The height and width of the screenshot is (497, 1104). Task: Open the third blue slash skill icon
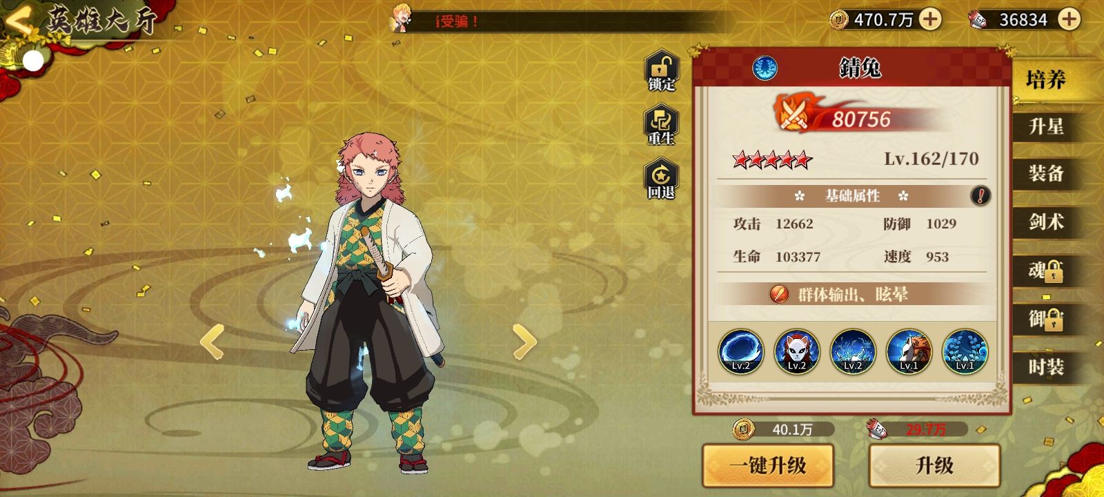[853, 351]
